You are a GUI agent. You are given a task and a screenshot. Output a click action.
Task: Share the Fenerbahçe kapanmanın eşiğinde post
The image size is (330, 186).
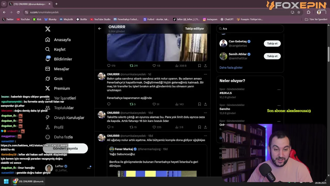(x=205, y=104)
